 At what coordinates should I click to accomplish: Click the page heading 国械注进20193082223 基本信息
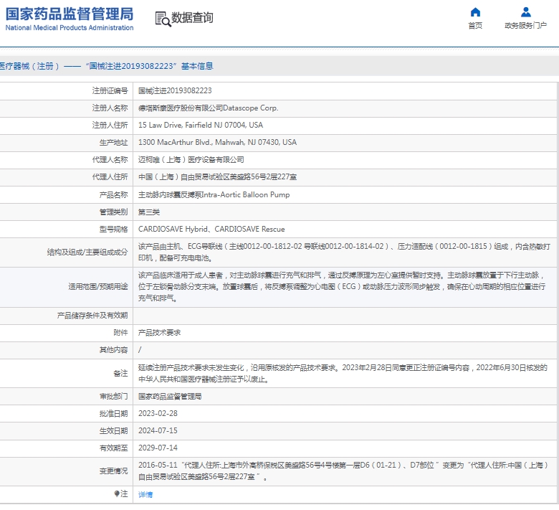149,66
